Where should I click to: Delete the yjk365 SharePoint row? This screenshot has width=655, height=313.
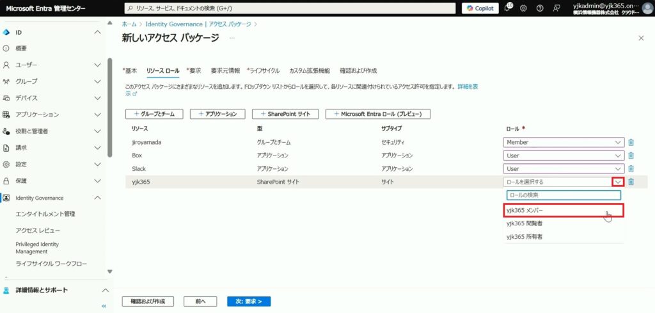631,182
